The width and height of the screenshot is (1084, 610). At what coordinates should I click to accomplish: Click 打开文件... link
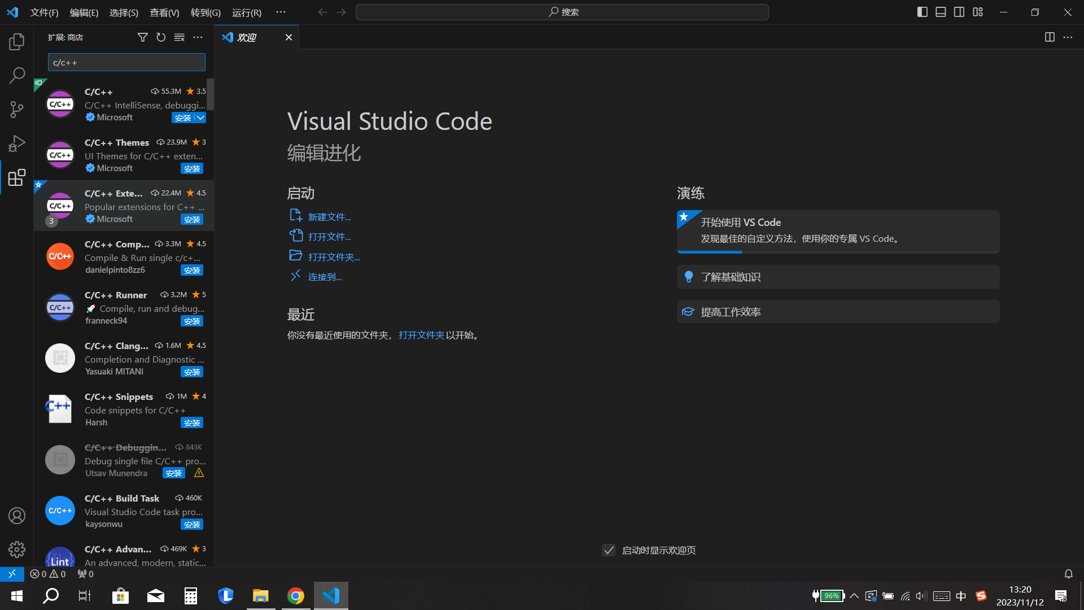[x=329, y=237]
